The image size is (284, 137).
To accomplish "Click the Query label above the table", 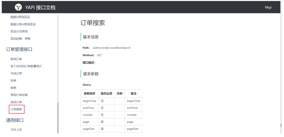I will (87, 85).
